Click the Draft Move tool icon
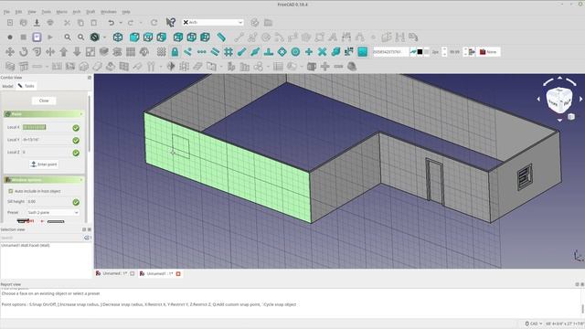Image resolution: width=585 pixels, height=329 pixels. pyautogui.click(x=10, y=52)
